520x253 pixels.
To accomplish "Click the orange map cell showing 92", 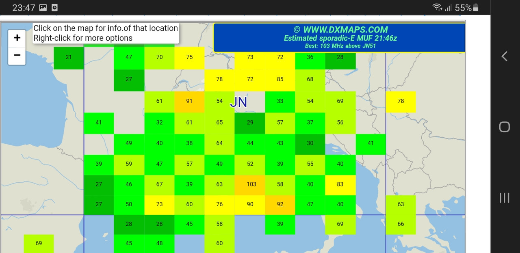I will pyautogui.click(x=280, y=204).
